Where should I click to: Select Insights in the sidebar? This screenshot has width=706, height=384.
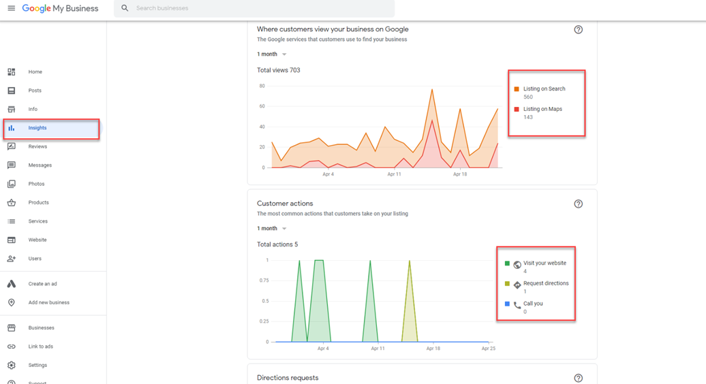37,128
